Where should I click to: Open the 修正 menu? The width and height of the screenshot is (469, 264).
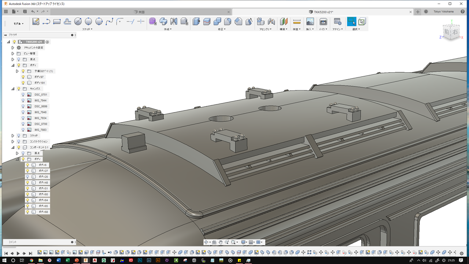(x=222, y=29)
